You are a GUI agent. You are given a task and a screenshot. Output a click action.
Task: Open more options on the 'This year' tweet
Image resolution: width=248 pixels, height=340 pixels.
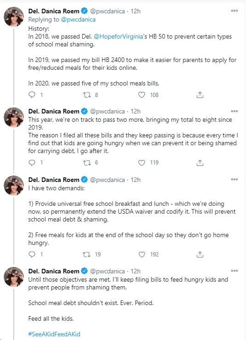pos(234,111)
